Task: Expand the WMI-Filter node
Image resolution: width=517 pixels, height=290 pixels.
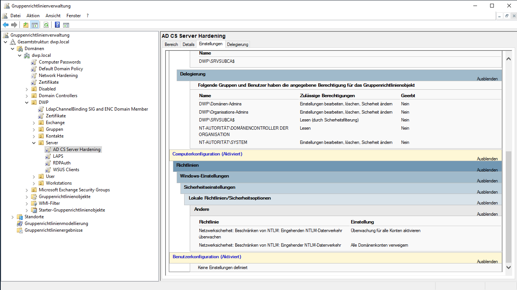Action: tap(27, 204)
